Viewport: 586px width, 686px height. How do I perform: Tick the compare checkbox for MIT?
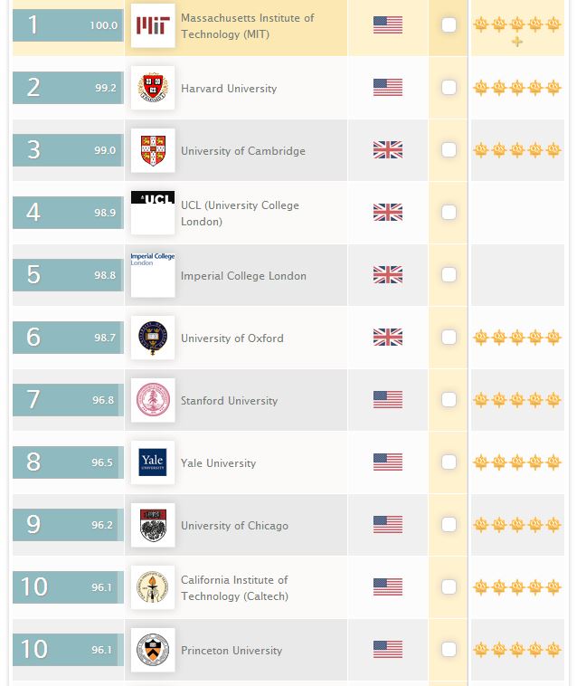[x=449, y=25]
